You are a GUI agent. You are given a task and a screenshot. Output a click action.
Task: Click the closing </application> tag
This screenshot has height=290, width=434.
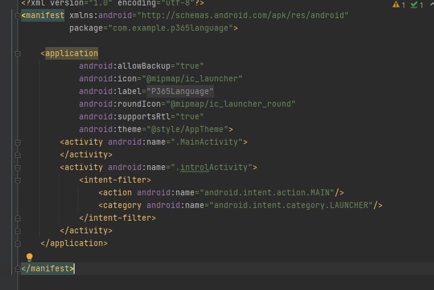click(74, 243)
